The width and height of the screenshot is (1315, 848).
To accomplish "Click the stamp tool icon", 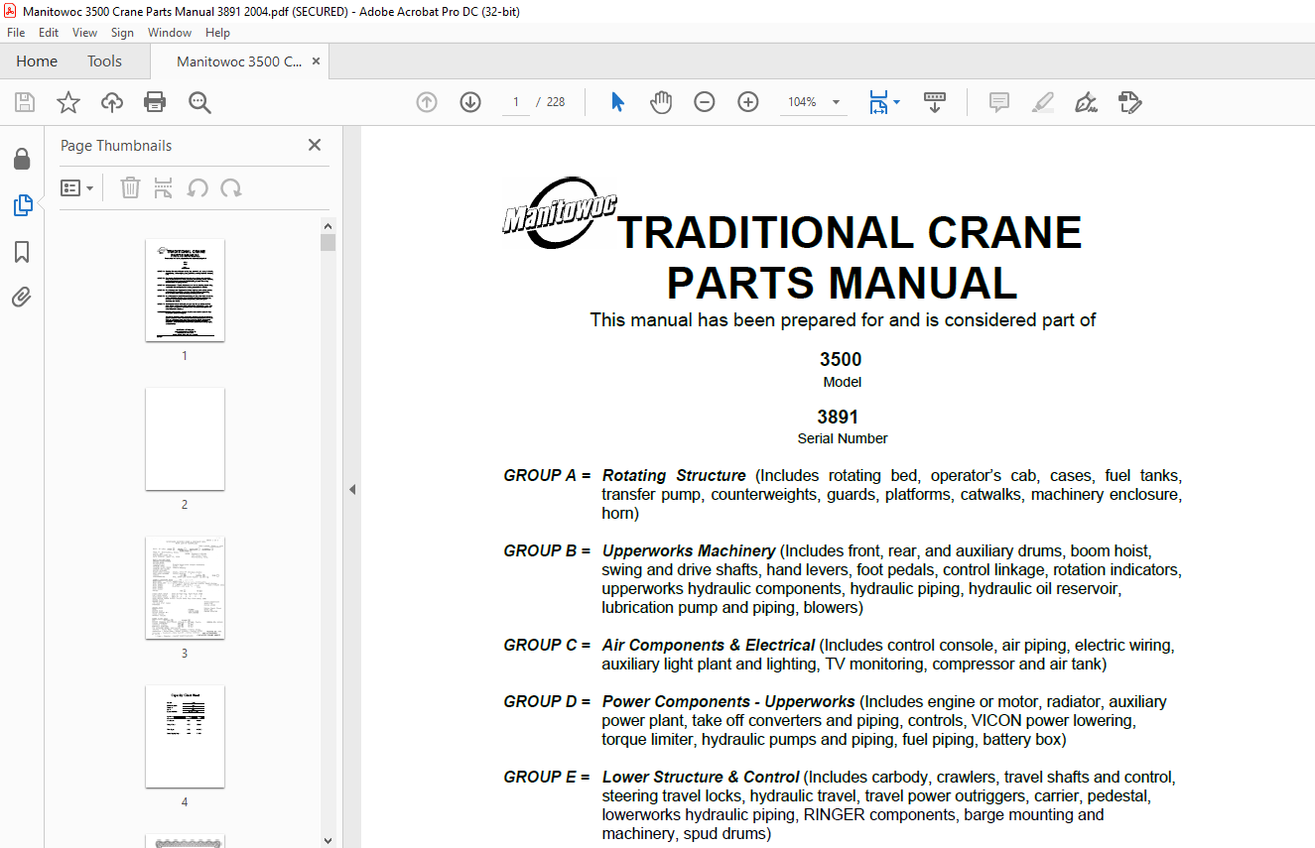I will [1129, 102].
